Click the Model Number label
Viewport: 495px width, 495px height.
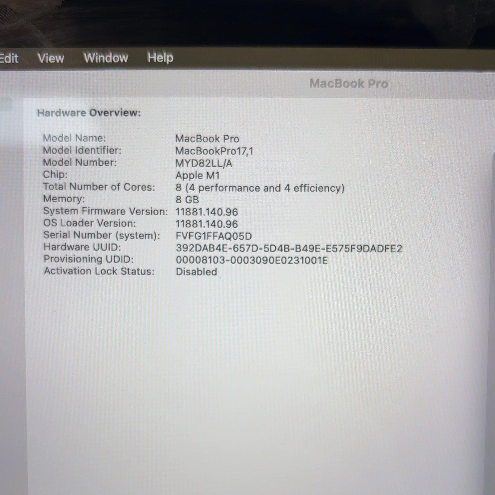(x=80, y=162)
